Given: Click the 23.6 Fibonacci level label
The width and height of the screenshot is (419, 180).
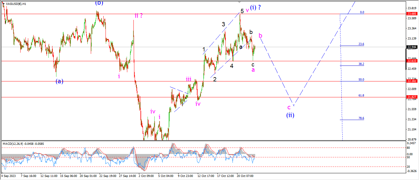Looking at the screenshot, I should pos(361,44).
